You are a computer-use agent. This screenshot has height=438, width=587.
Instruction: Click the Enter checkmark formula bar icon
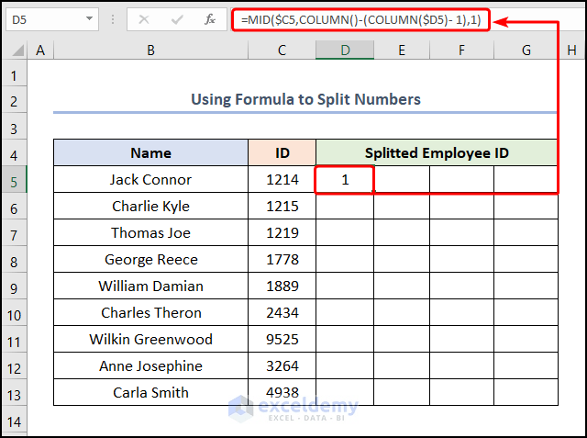pos(177,19)
